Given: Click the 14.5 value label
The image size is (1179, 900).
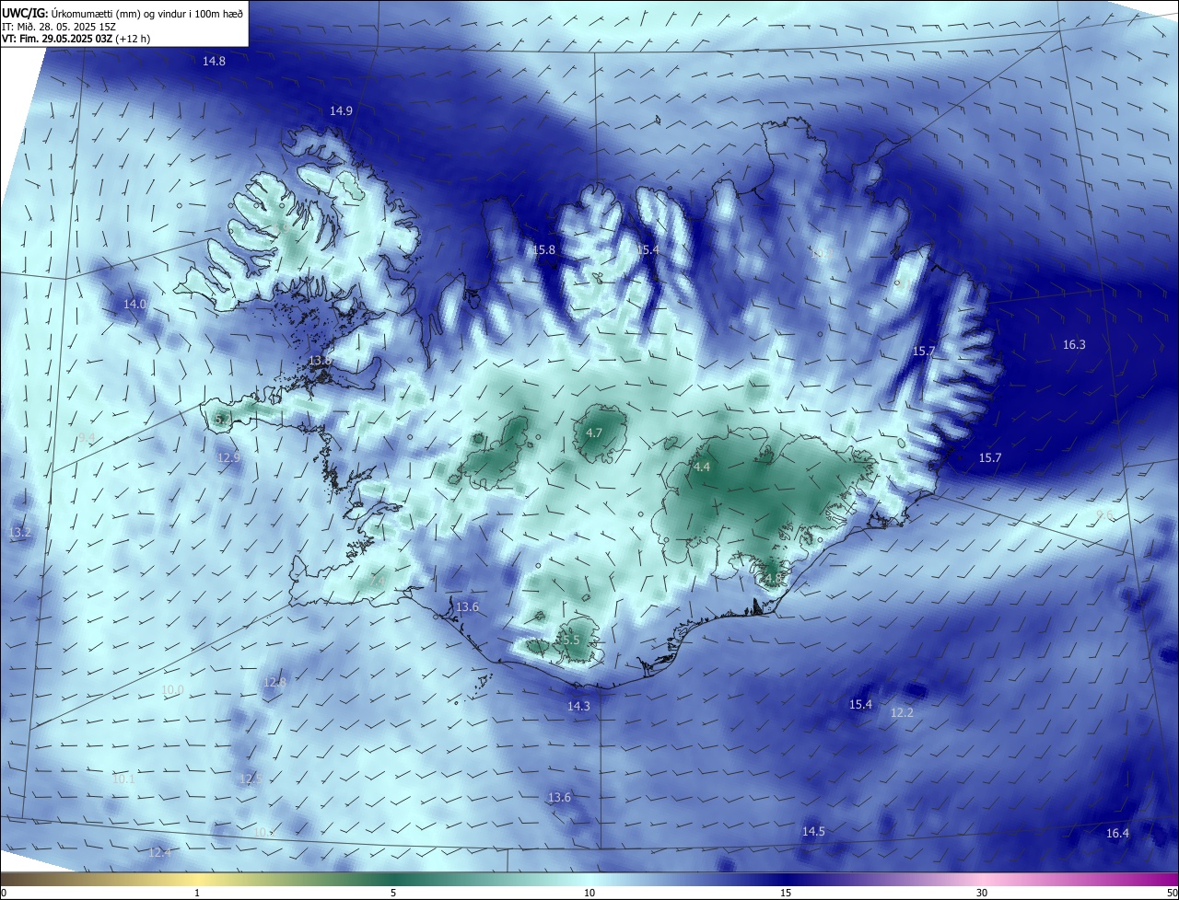Looking at the screenshot, I should (x=813, y=831).
